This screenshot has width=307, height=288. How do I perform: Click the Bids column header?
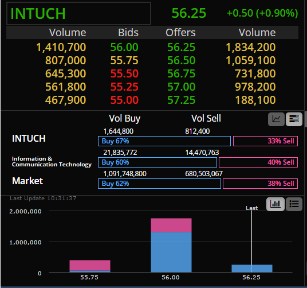[x=128, y=33]
